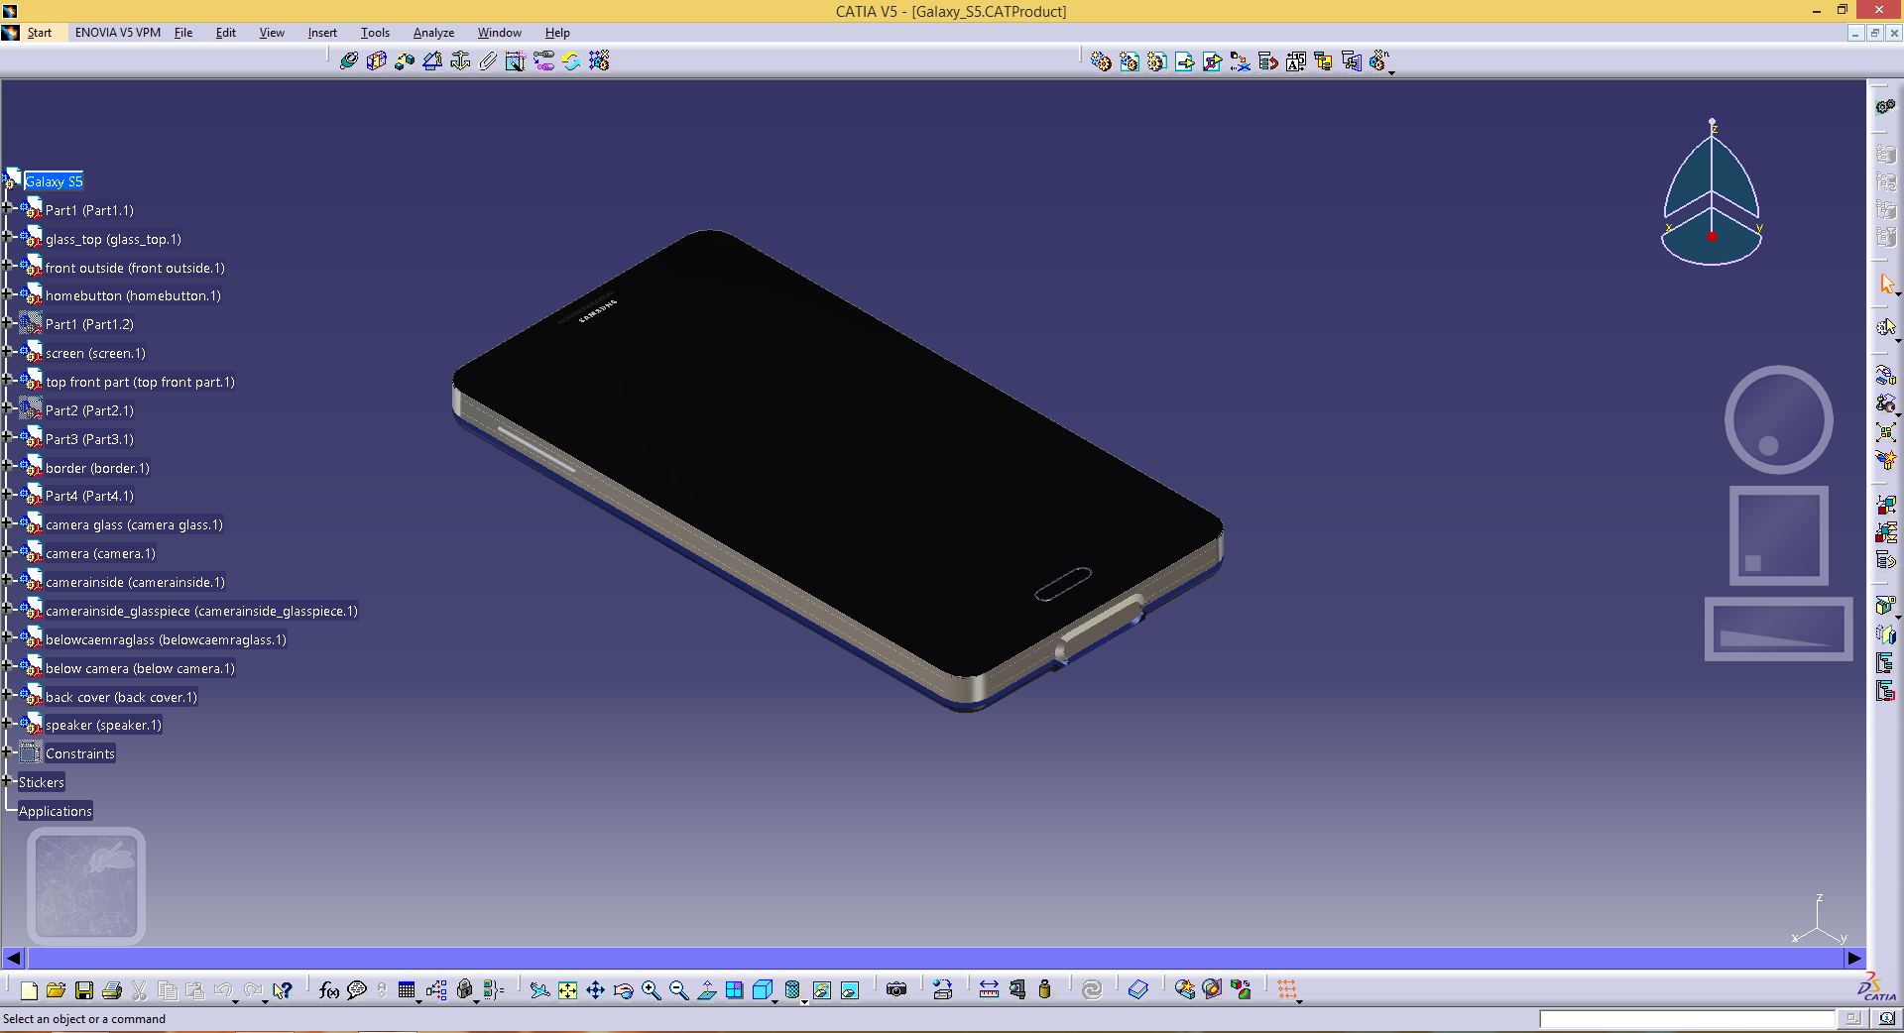This screenshot has width=1904, height=1033.
Task: Expand the Constraints node
Action: [7, 751]
